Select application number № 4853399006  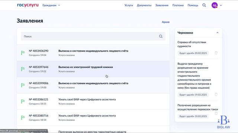(x=39, y=83)
